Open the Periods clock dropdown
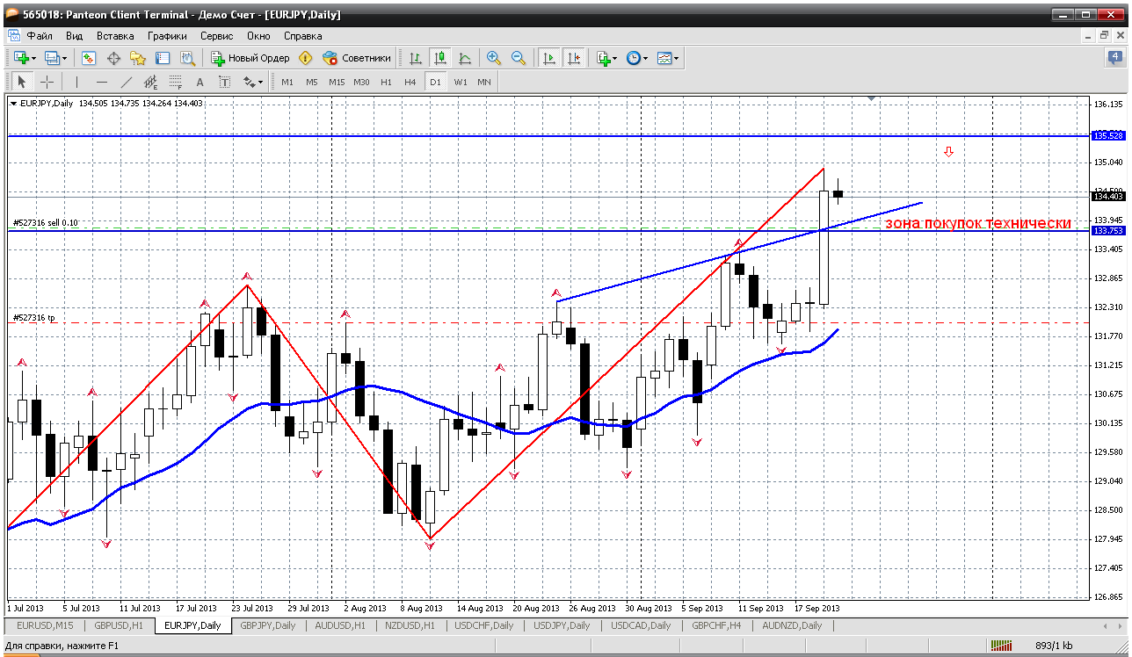The height and width of the screenshot is (657, 1132). (636, 58)
